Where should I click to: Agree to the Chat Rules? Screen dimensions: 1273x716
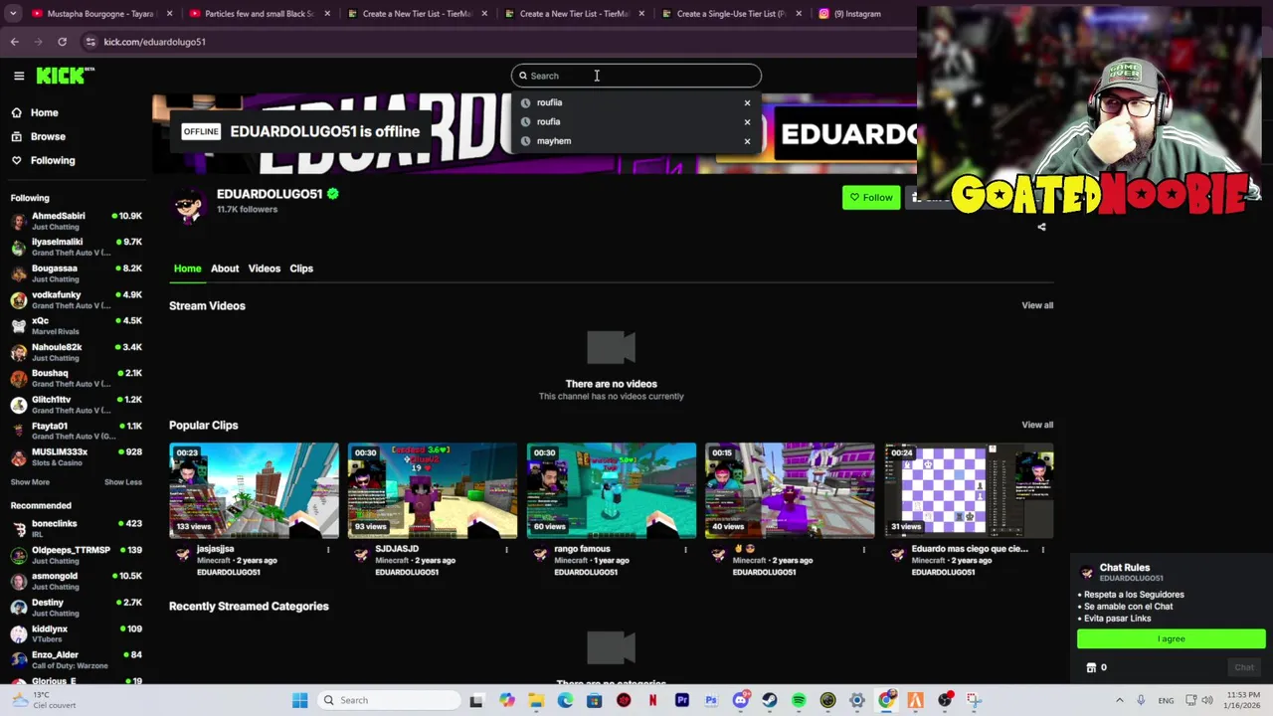click(1171, 638)
